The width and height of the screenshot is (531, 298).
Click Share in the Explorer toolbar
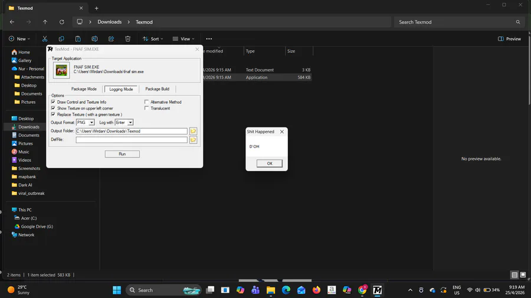(111, 39)
